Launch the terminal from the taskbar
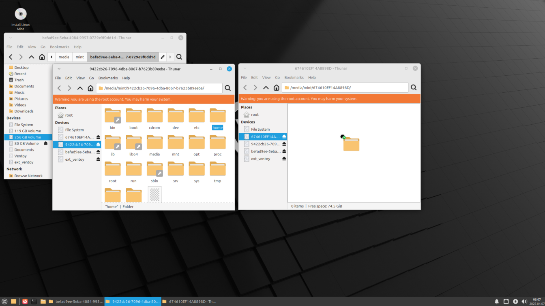The image size is (545, 306). (34, 302)
